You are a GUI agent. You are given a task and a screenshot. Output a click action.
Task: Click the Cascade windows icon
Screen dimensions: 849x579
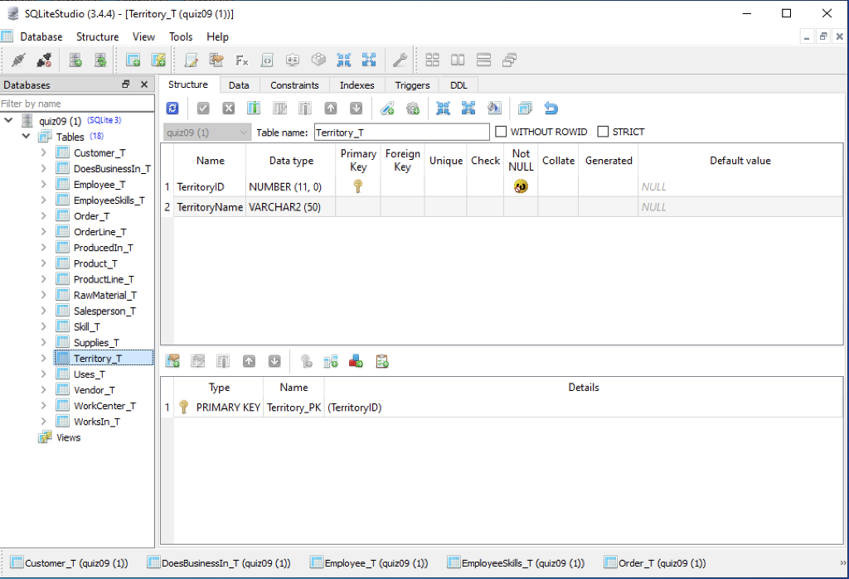click(x=509, y=60)
